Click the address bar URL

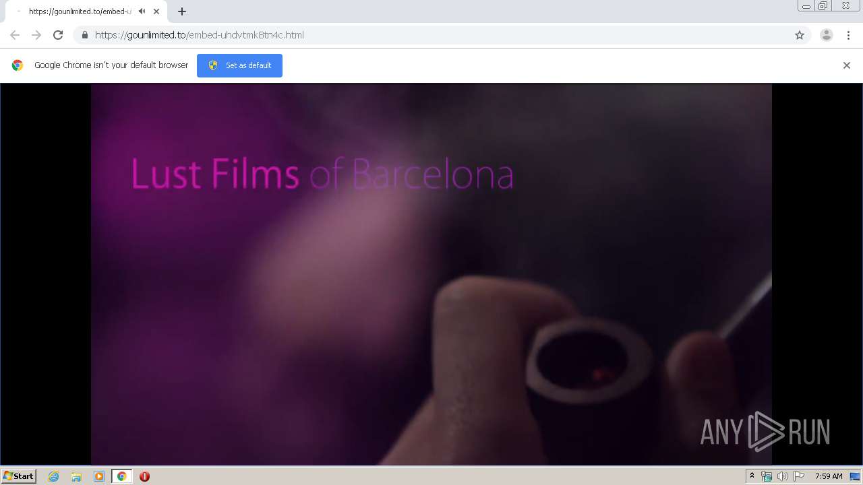point(200,35)
